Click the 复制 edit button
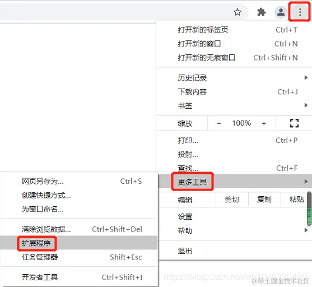The width and height of the screenshot is (312, 287). pos(264,200)
